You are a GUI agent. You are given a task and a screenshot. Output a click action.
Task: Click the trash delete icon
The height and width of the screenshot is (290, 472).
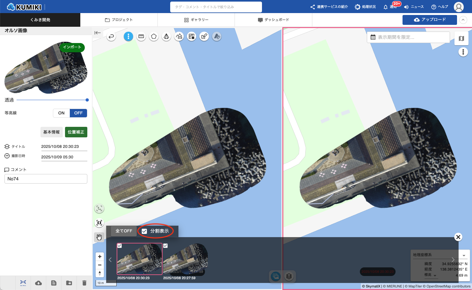[84, 283]
